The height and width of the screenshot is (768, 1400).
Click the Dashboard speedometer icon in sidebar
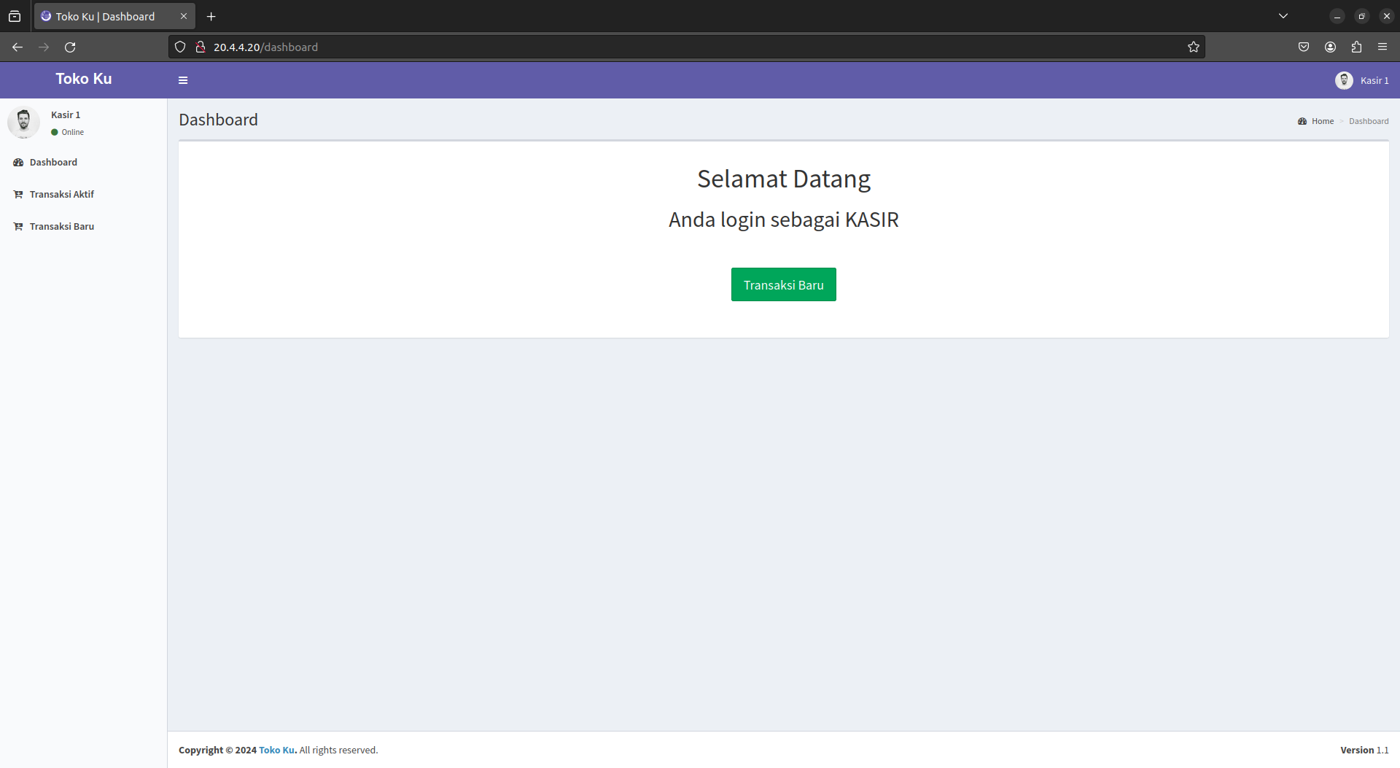click(x=18, y=162)
